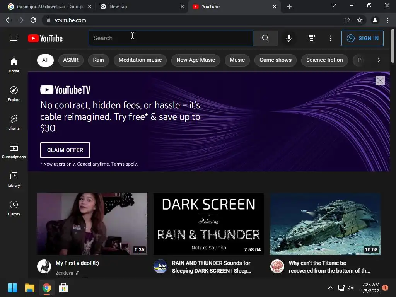Viewport: 396px width, 297px height.
Task: Open the YouTube hamburger guide menu
Action: (14, 38)
